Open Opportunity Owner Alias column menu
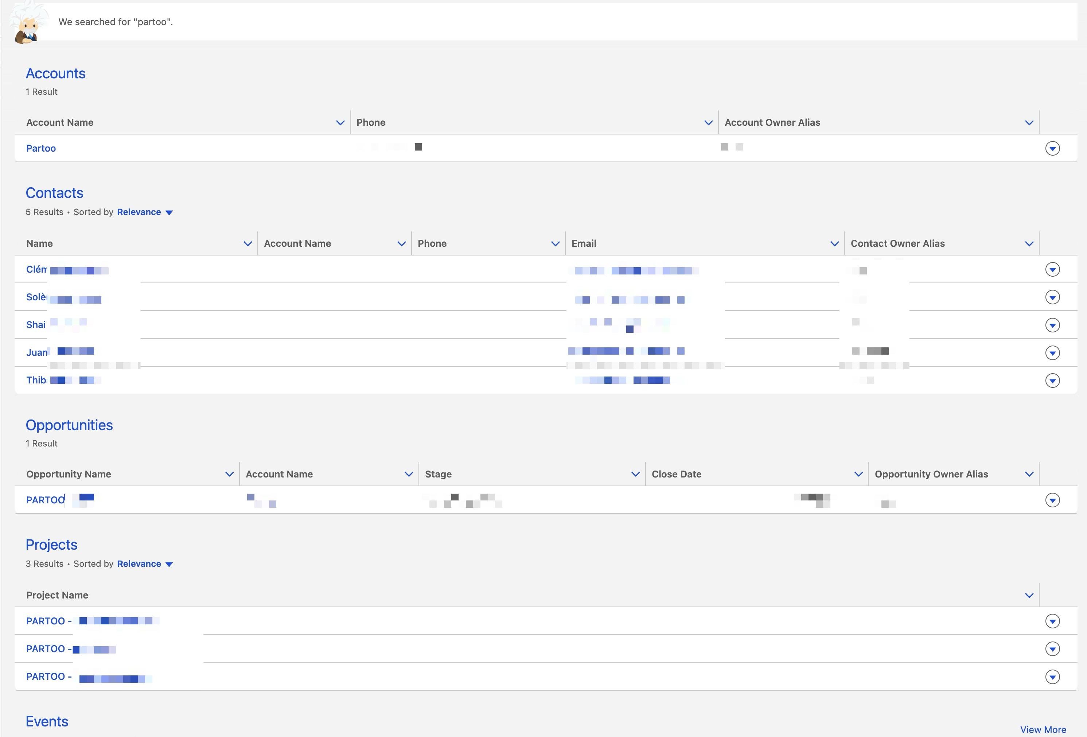 pos(1029,474)
